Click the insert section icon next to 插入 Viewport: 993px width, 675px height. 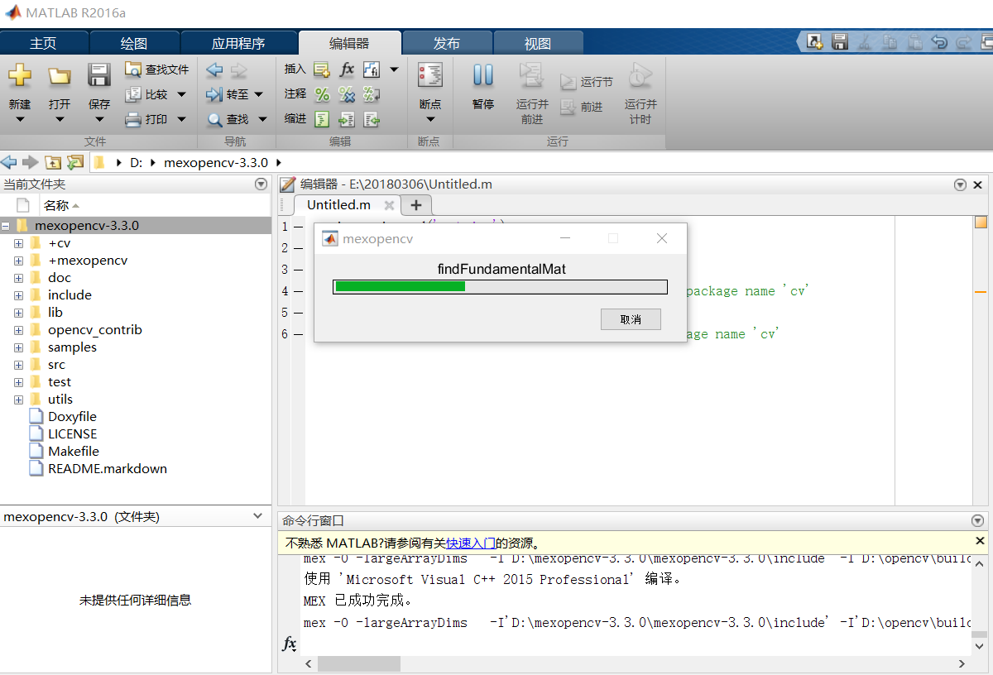322,69
